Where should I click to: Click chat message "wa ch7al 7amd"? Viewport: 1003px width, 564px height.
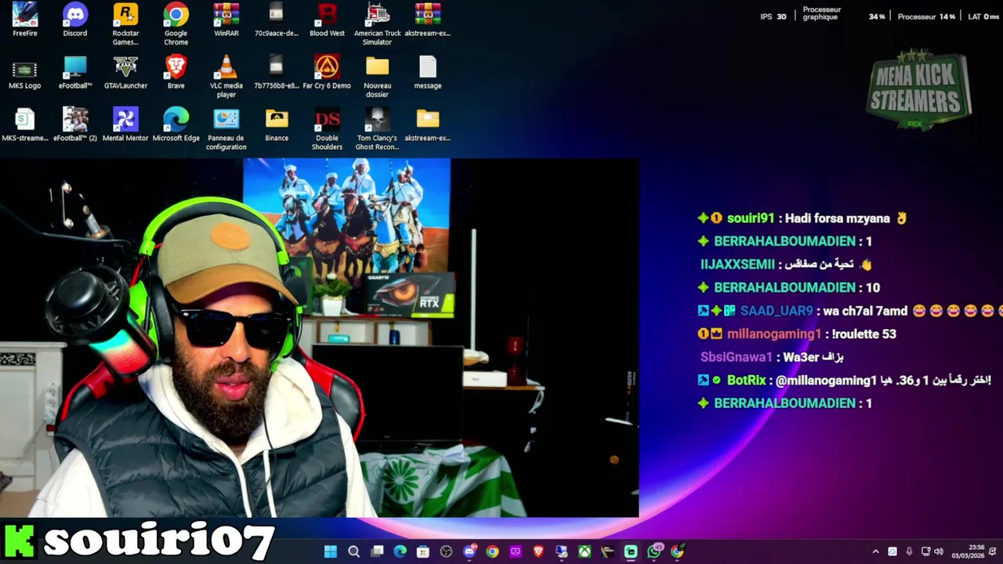865,311
